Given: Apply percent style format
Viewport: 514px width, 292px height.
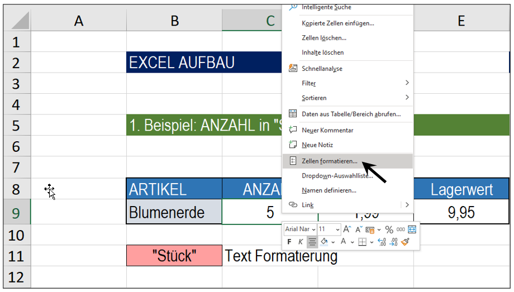Looking at the screenshot, I should tap(389, 229).
